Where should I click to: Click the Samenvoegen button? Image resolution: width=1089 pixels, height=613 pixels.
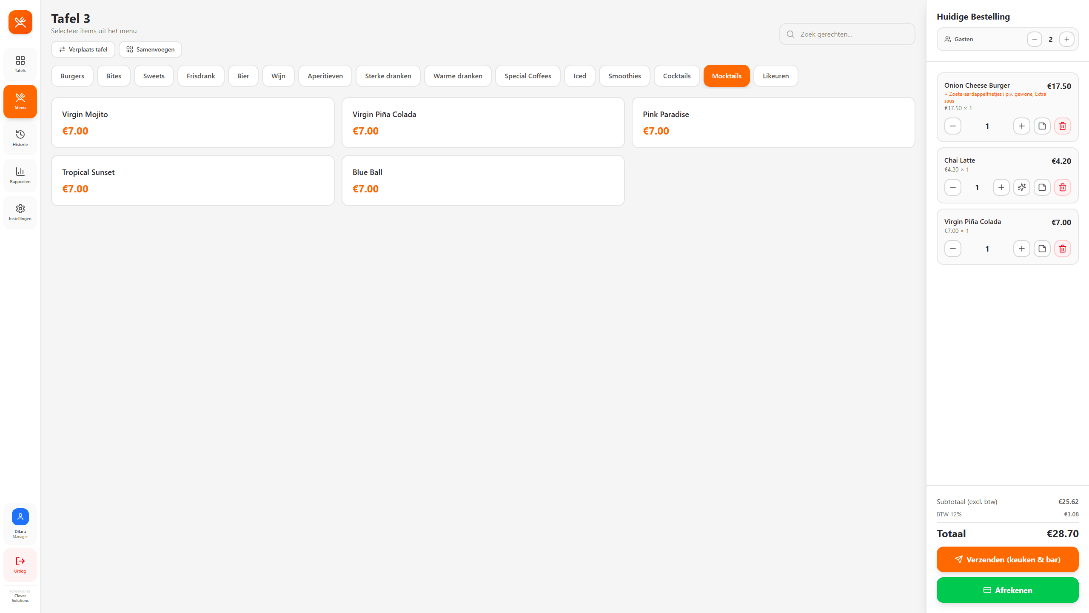coord(150,49)
